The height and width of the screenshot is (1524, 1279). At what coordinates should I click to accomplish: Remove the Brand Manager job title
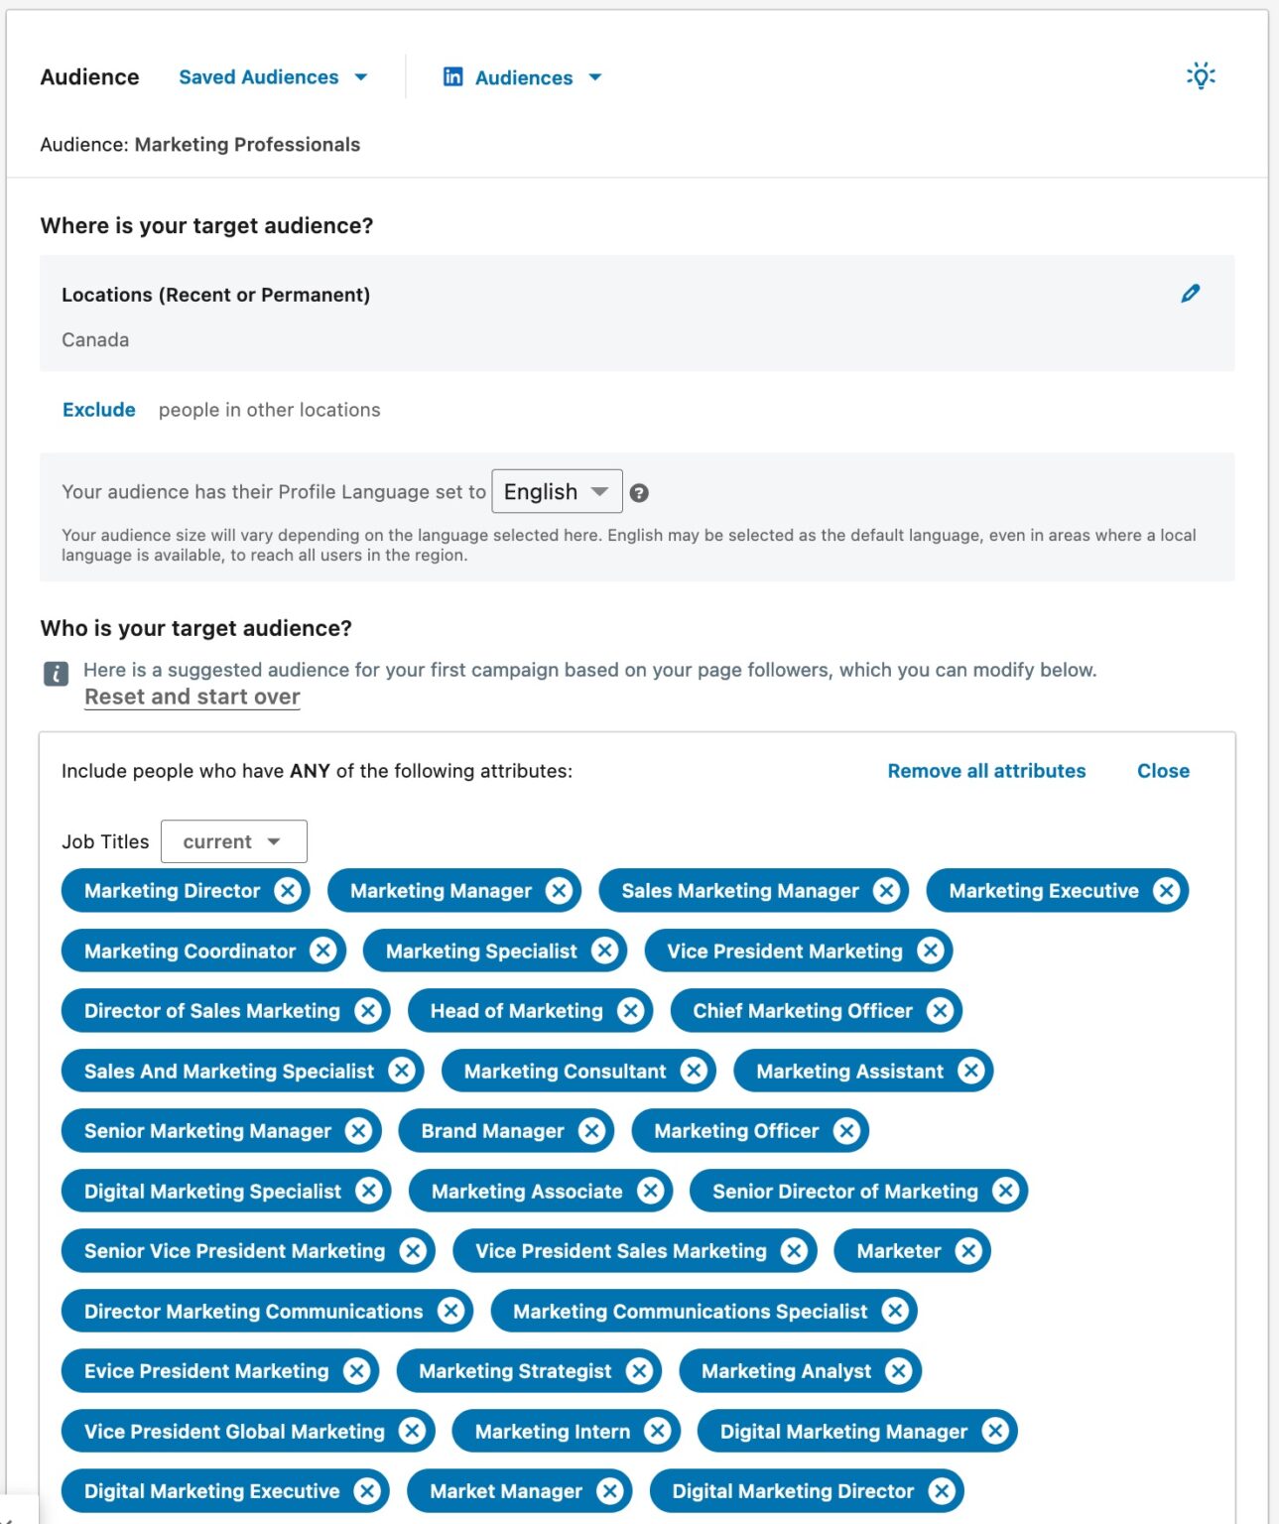click(591, 1130)
